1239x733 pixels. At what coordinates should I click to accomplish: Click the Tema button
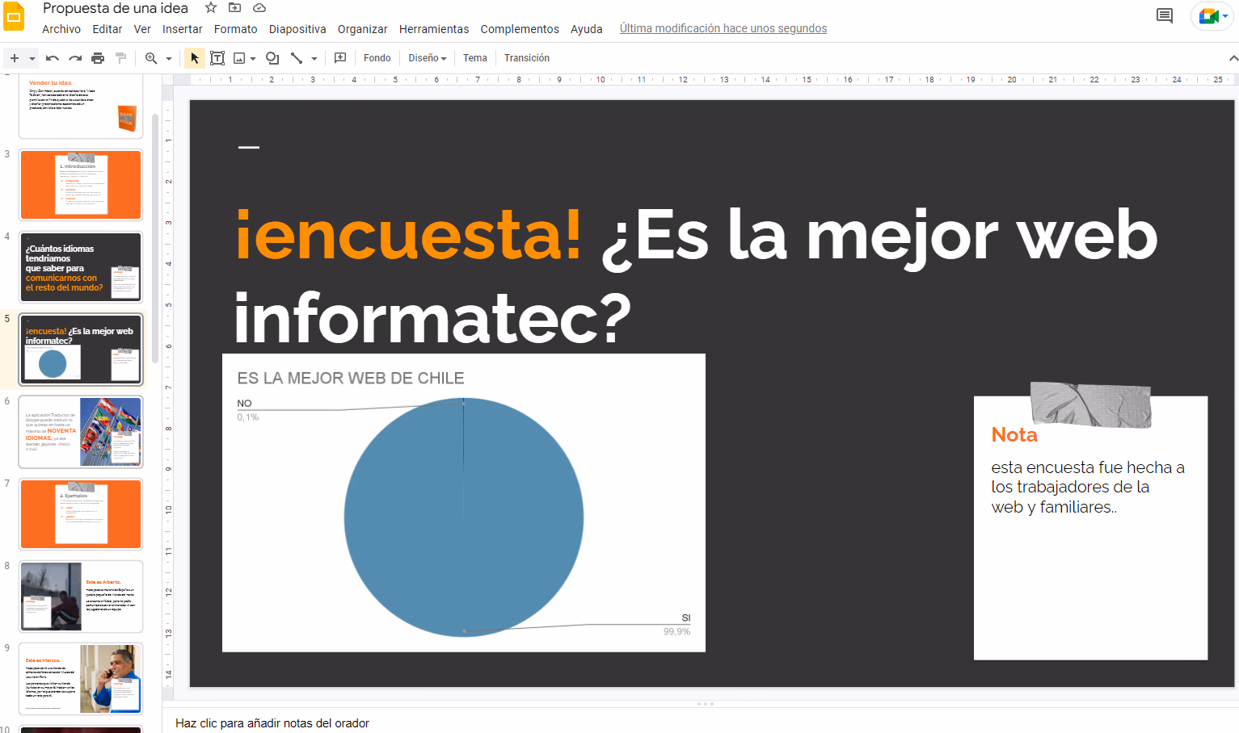click(x=475, y=58)
